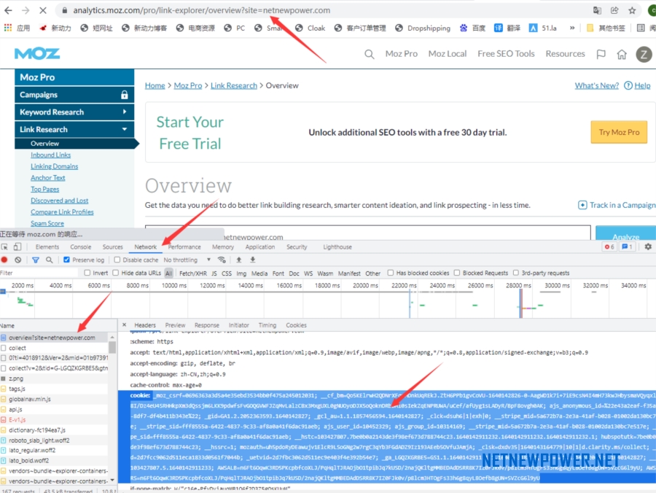
Task: Uncheck Preserve log checkbox
Action: point(66,260)
